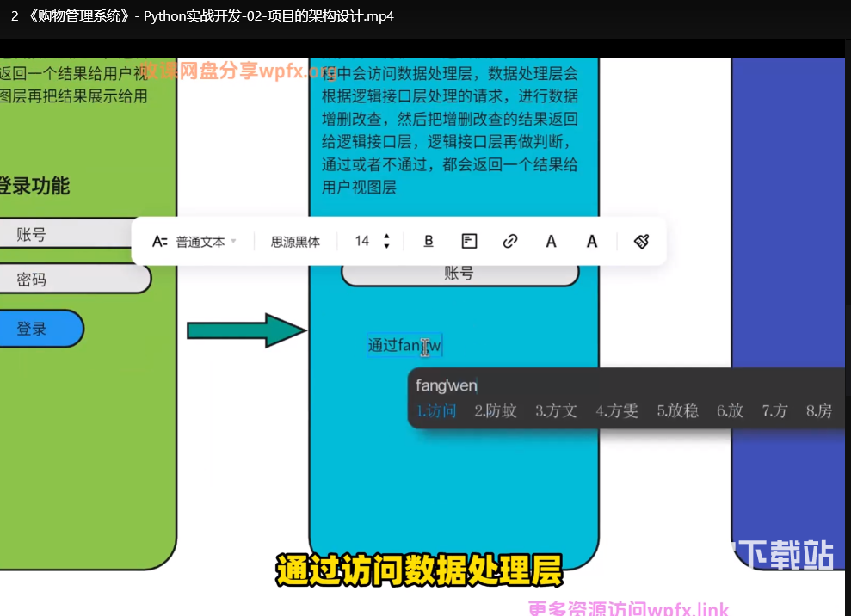This screenshot has height=616, width=851.
Task: Choose IME candidate 5.放稳
Action: click(677, 411)
